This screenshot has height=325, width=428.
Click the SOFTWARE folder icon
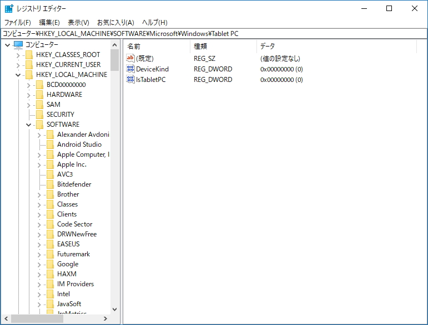pyautogui.click(x=39, y=125)
